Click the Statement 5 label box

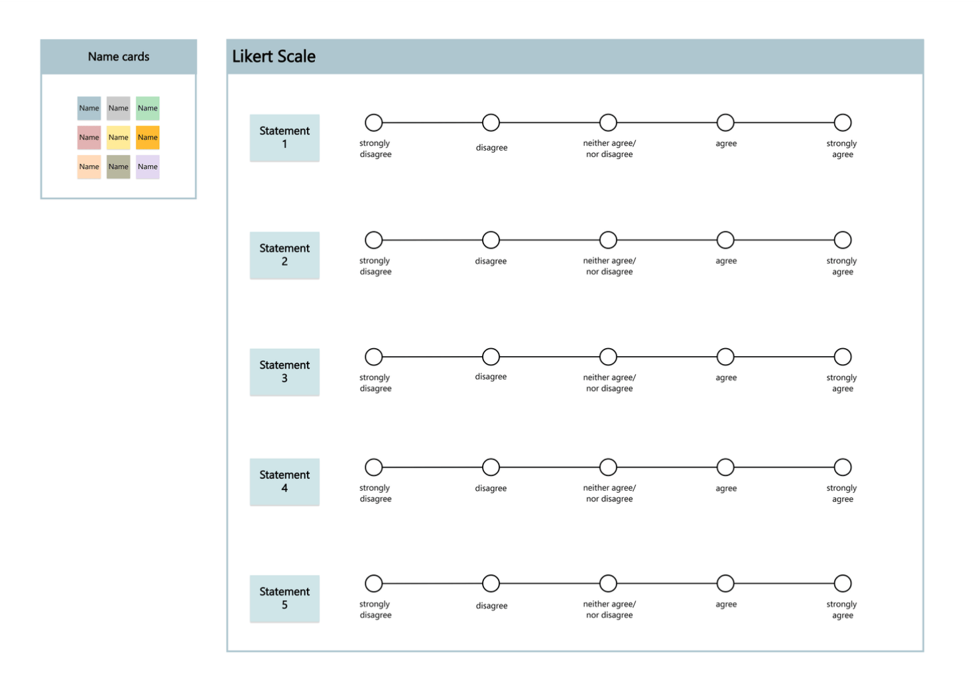click(284, 599)
